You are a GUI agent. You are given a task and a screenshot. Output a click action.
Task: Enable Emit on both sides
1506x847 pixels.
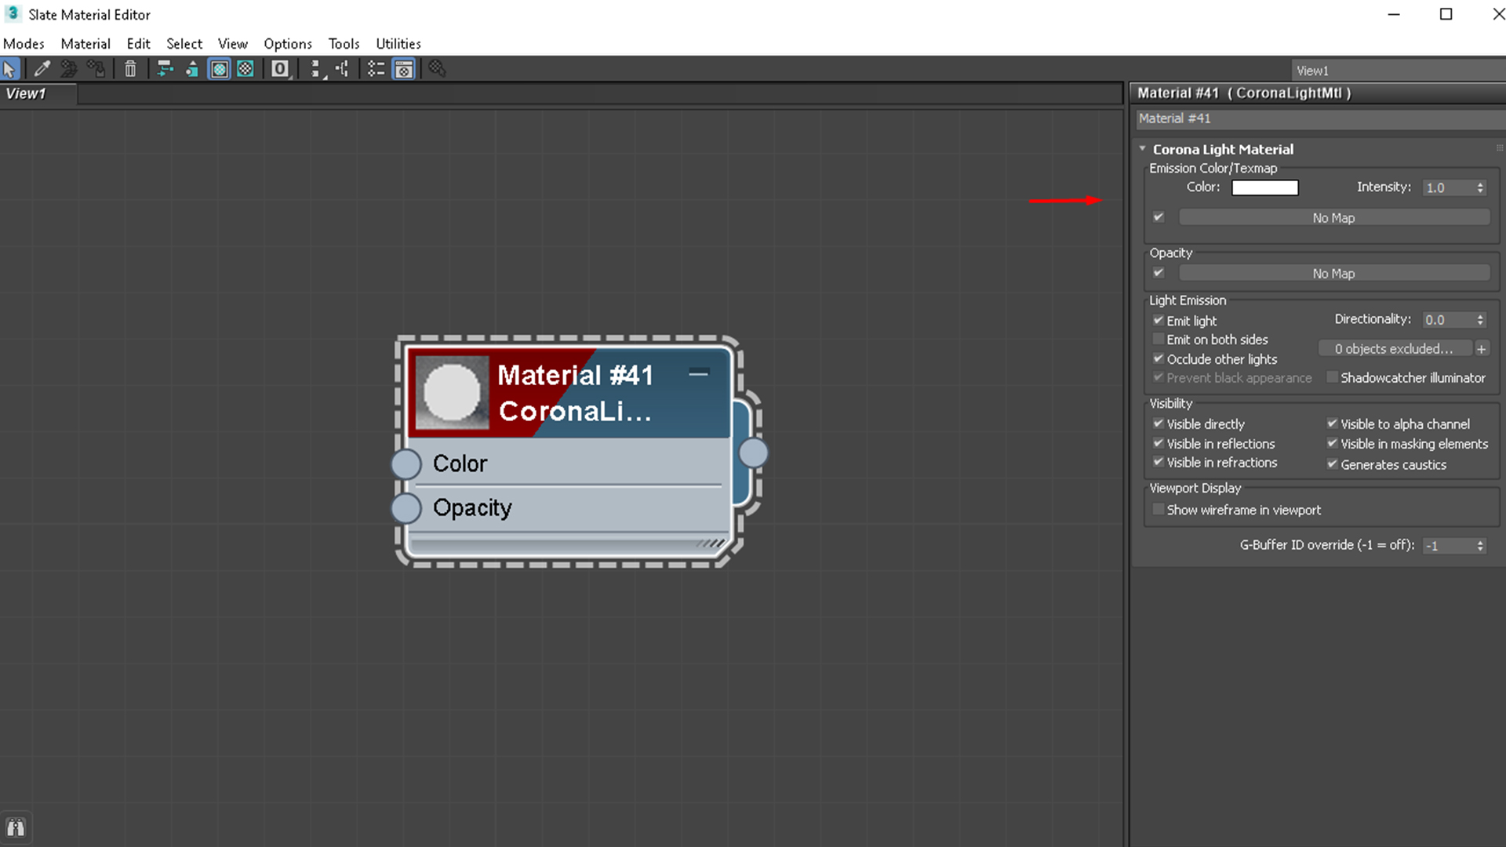click(x=1159, y=339)
